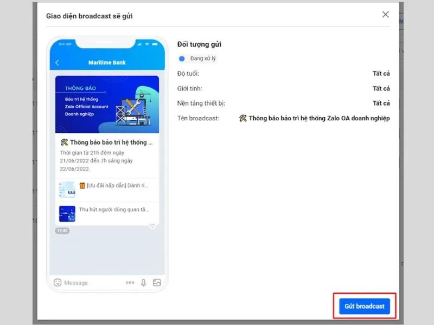Click thumbnail beside Thu hút người dùng article
This screenshot has height=325, width=434.
tap(67, 213)
